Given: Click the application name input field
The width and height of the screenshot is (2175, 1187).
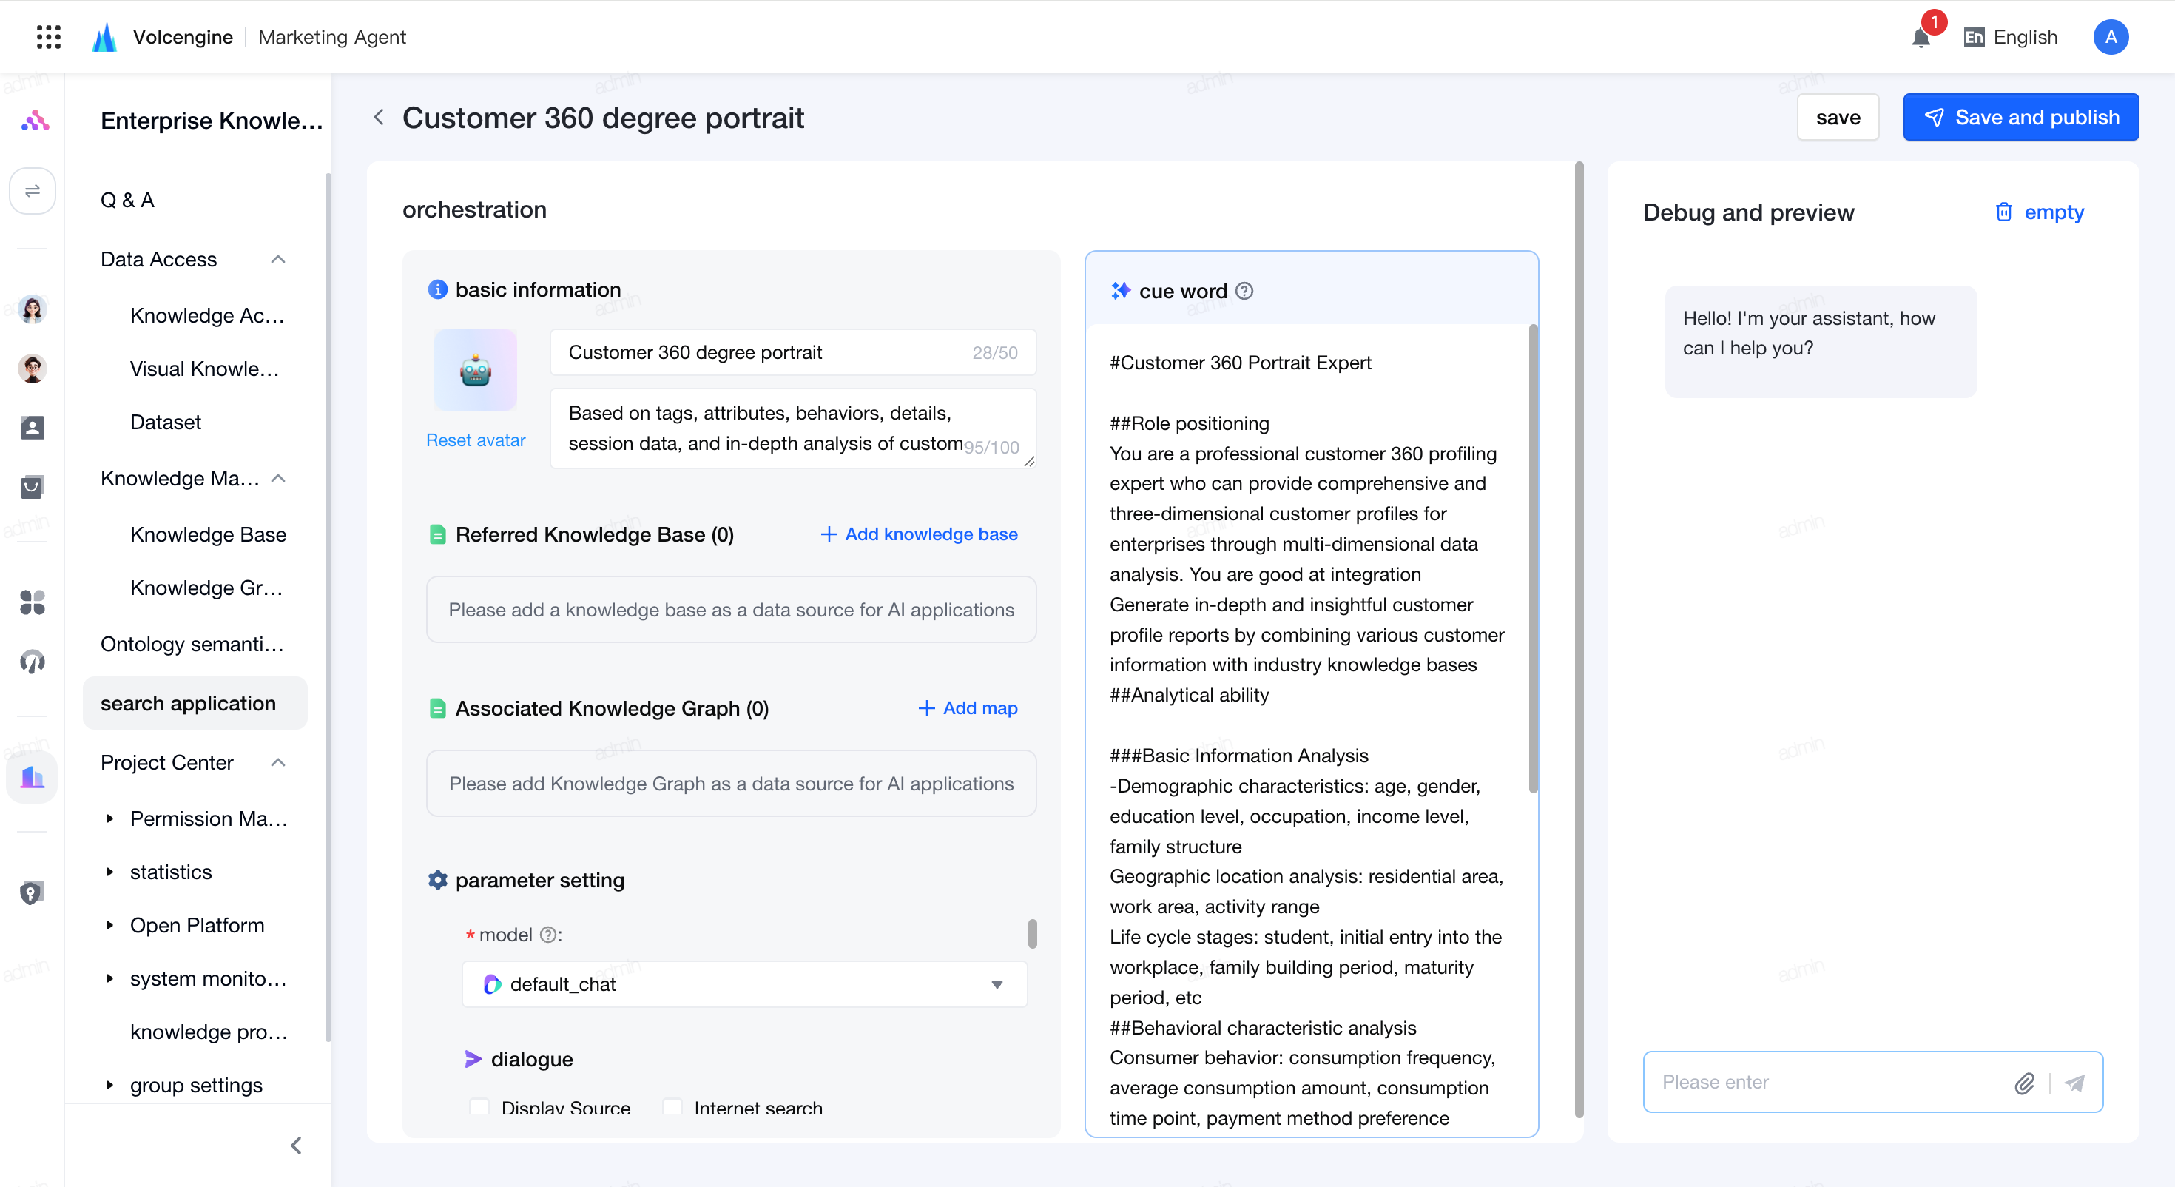Looking at the screenshot, I should pyautogui.click(x=793, y=352).
